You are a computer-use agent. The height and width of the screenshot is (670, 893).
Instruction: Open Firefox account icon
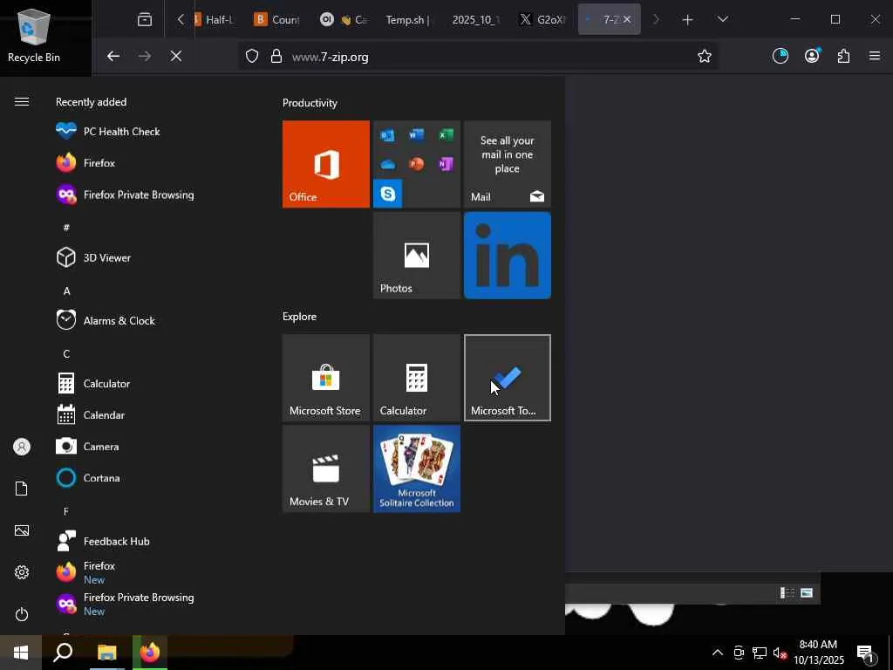pyautogui.click(x=812, y=55)
